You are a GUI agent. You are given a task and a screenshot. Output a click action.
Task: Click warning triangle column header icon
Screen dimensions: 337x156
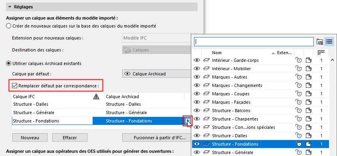point(96,97)
